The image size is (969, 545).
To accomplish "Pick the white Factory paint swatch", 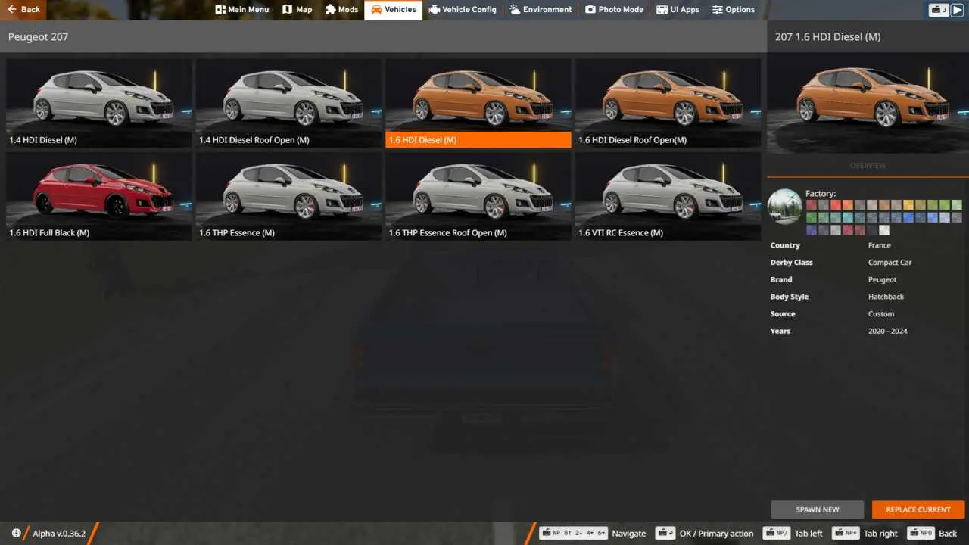I will tap(884, 230).
